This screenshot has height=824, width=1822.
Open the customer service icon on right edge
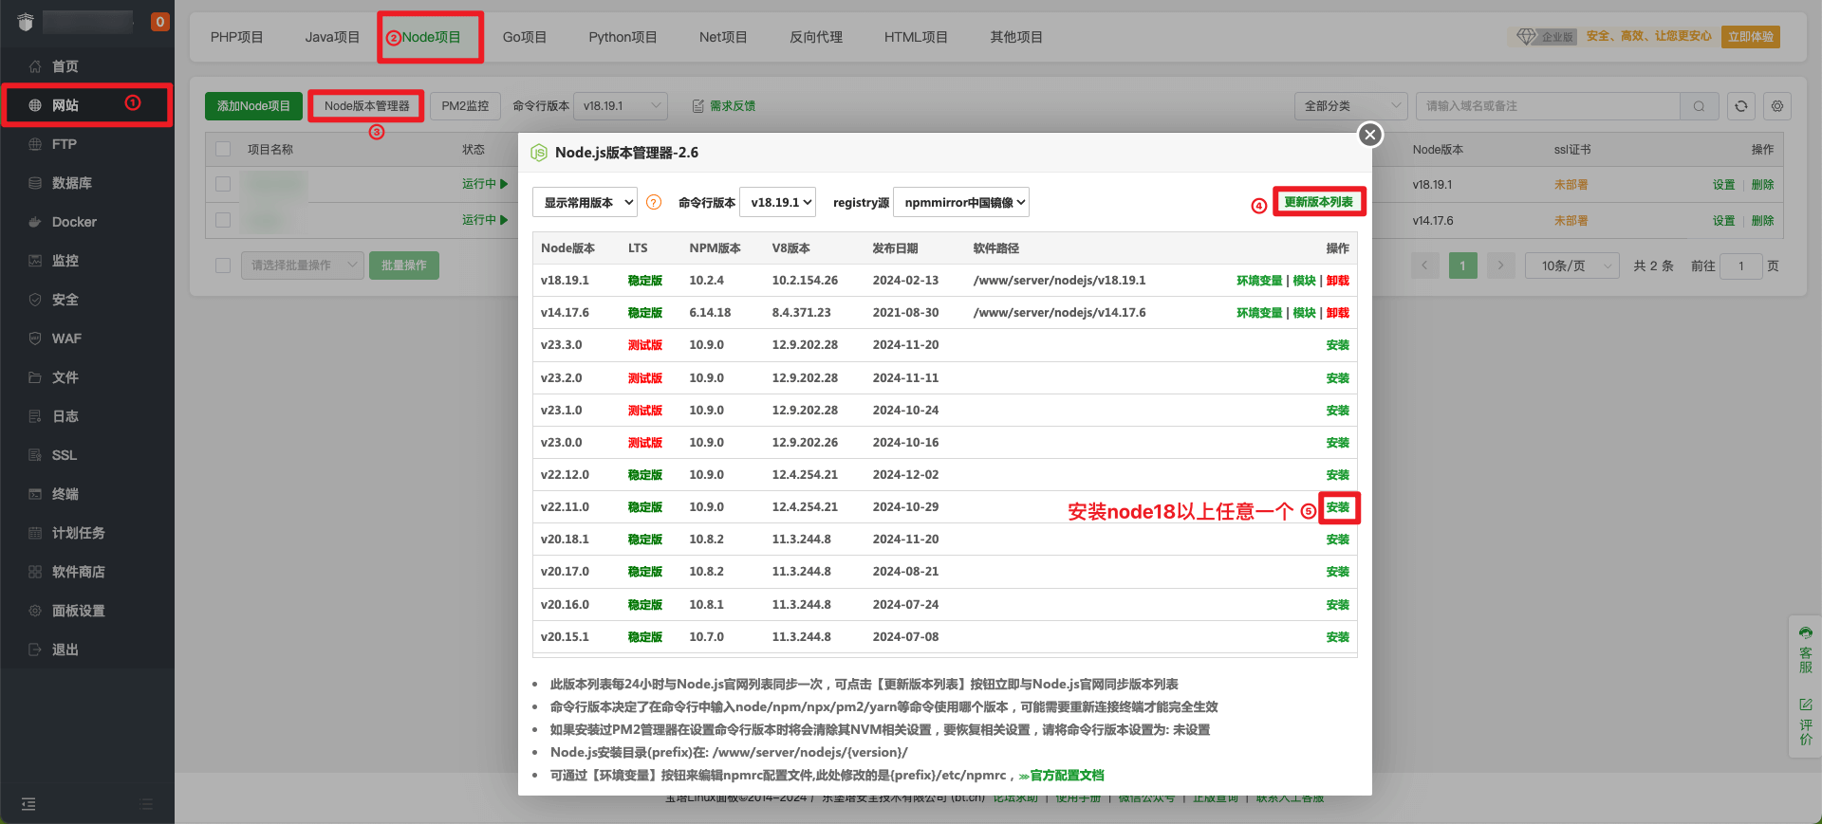[1805, 650]
